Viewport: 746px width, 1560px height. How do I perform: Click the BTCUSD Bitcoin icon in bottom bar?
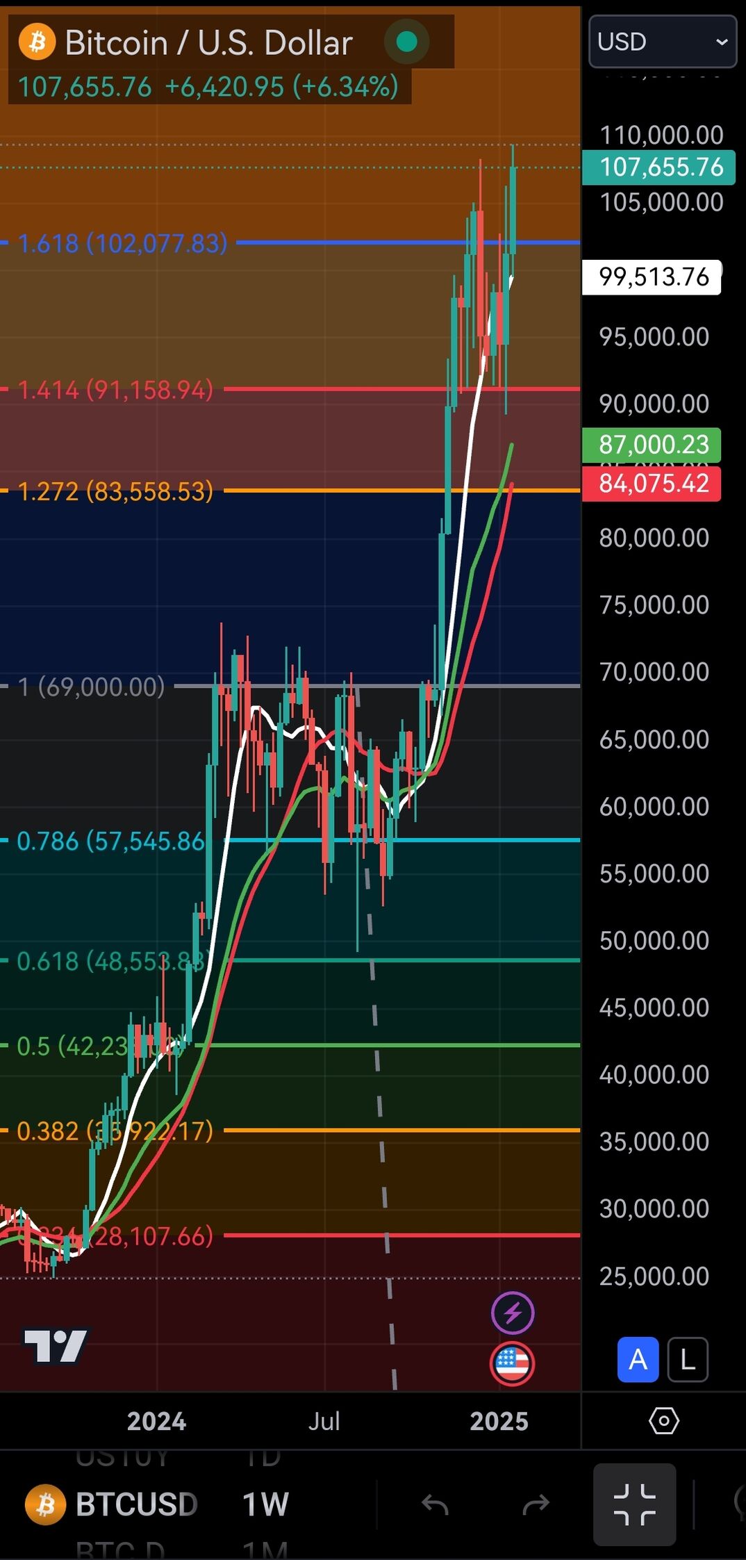[45, 1504]
